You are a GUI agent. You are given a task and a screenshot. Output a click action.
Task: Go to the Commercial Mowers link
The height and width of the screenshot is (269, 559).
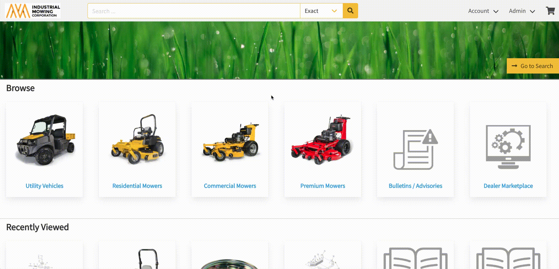(x=230, y=186)
